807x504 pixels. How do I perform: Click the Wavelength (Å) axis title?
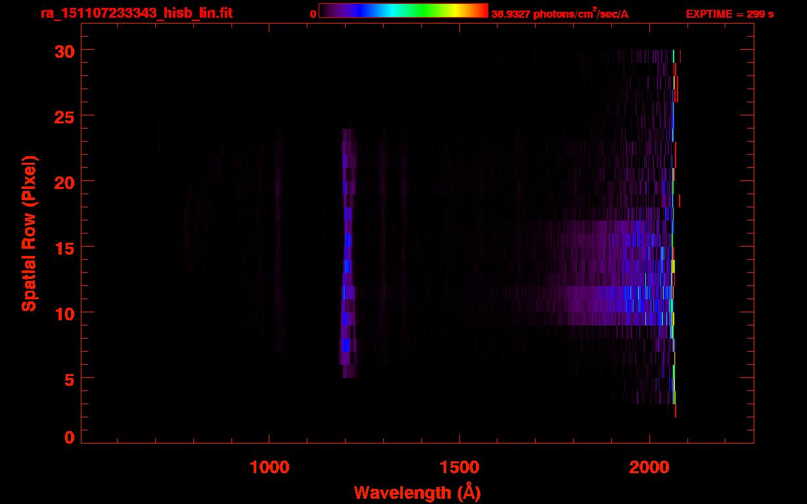click(x=417, y=492)
